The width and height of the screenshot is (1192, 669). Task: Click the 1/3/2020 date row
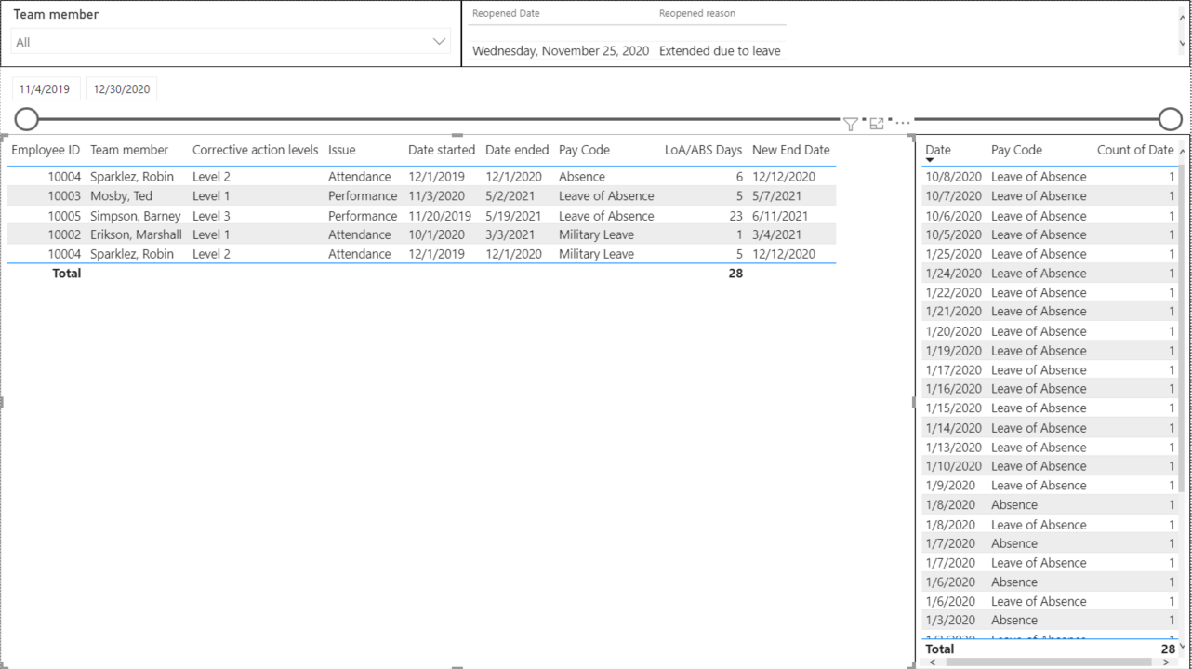coord(1050,620)
